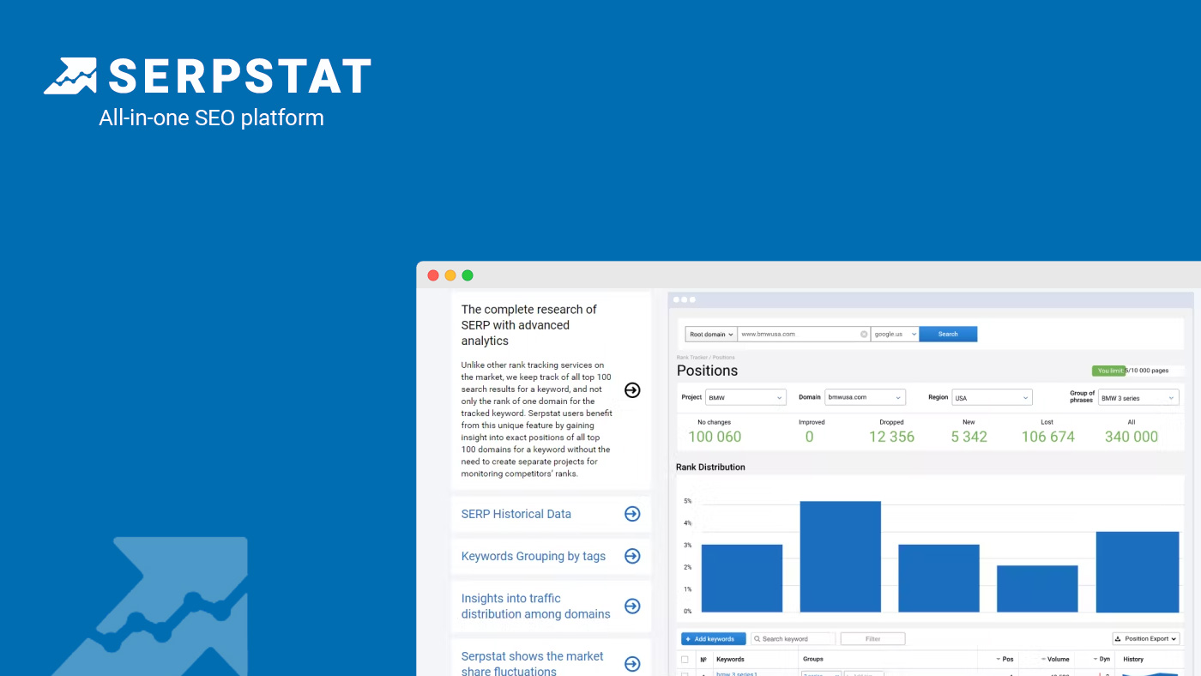Click the tallest bar in Rank Distribution chart

point(841,557)
